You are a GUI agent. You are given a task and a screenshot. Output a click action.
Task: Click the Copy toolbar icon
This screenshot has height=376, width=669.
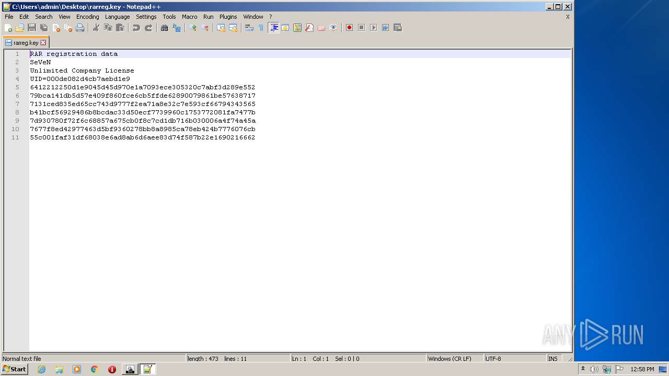click(x=108, y=28)
